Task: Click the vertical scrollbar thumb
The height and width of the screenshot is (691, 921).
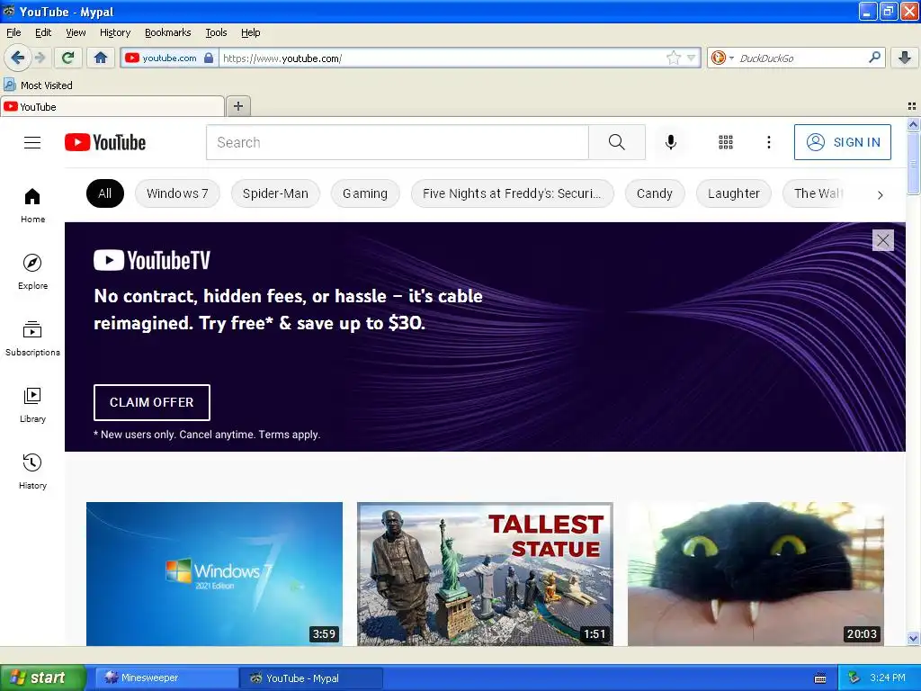Action: (913, 163)
